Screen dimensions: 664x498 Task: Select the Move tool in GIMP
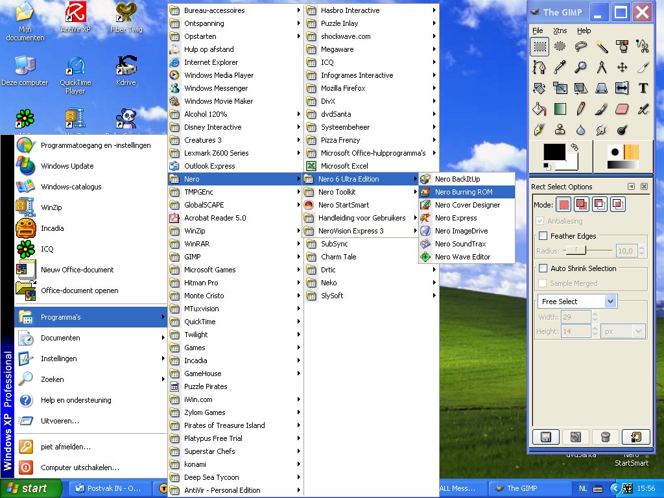pyautogui.click(x=622, y=67)
